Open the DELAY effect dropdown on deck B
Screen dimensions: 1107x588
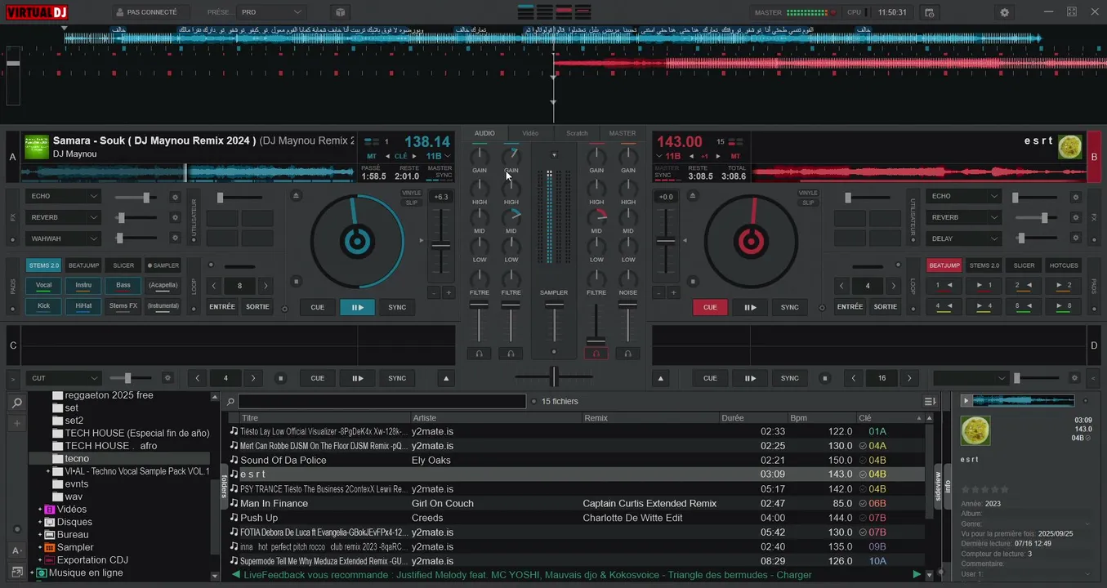click(964, 238)
